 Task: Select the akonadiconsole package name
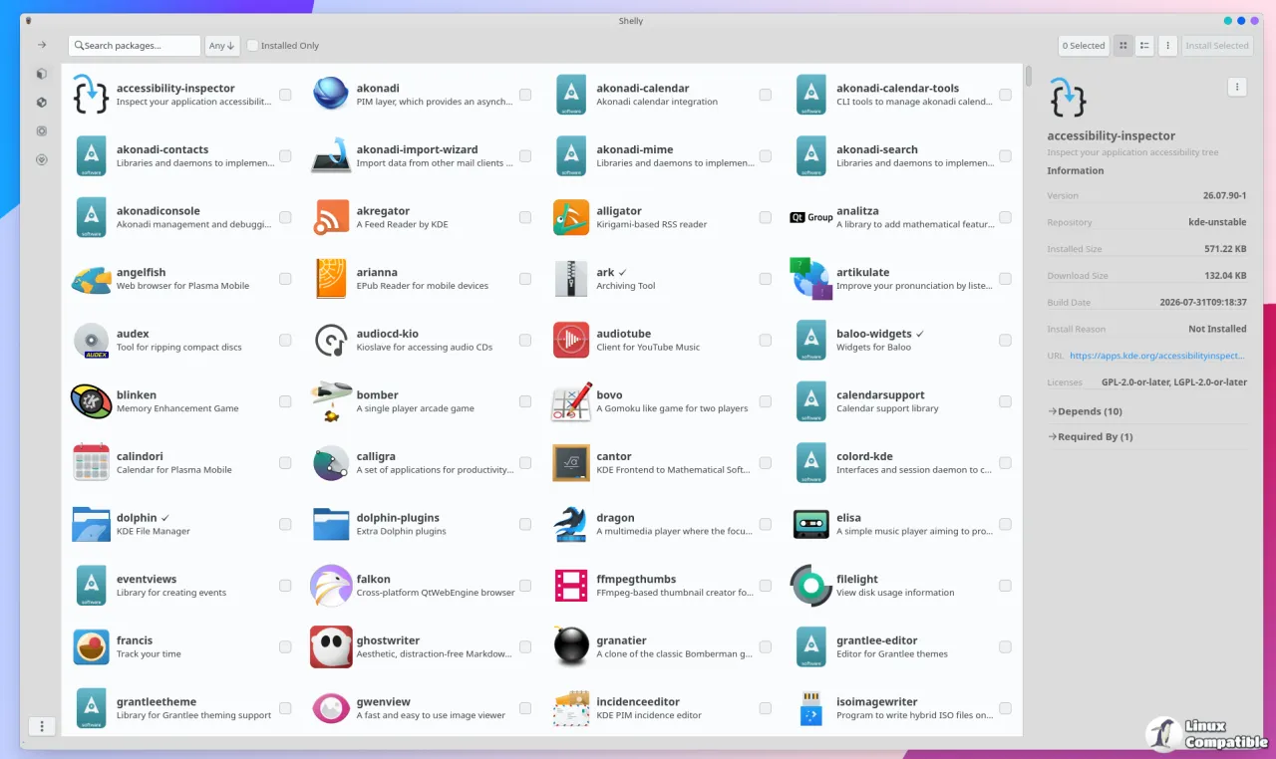158,211
